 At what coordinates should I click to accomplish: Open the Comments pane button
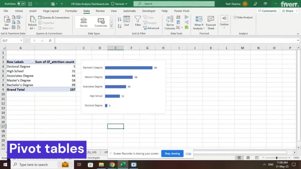(267, 11)
